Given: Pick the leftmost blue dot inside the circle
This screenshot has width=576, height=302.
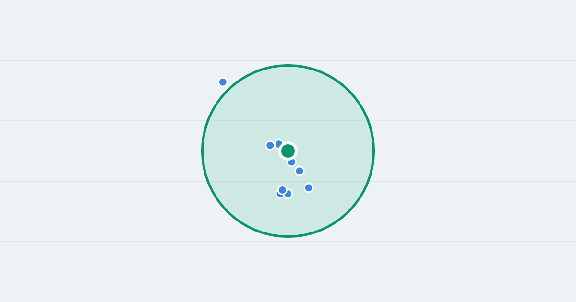Looking at the screenshot, I should 270,145.
